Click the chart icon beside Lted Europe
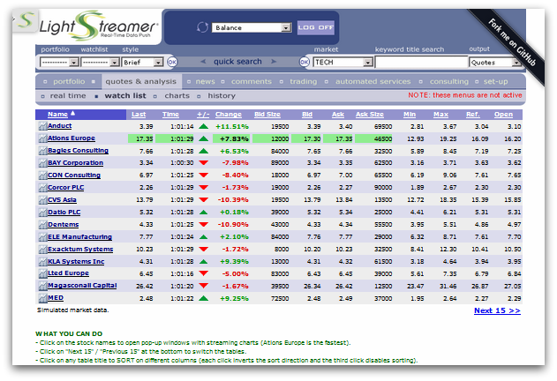The image size is (557, 381). (42, 273)
